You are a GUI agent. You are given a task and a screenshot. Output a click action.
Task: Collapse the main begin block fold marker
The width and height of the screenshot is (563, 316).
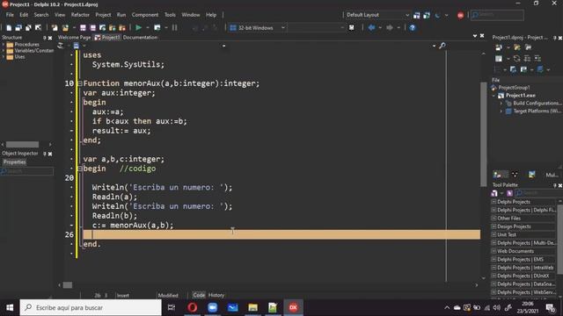point(80,169)
